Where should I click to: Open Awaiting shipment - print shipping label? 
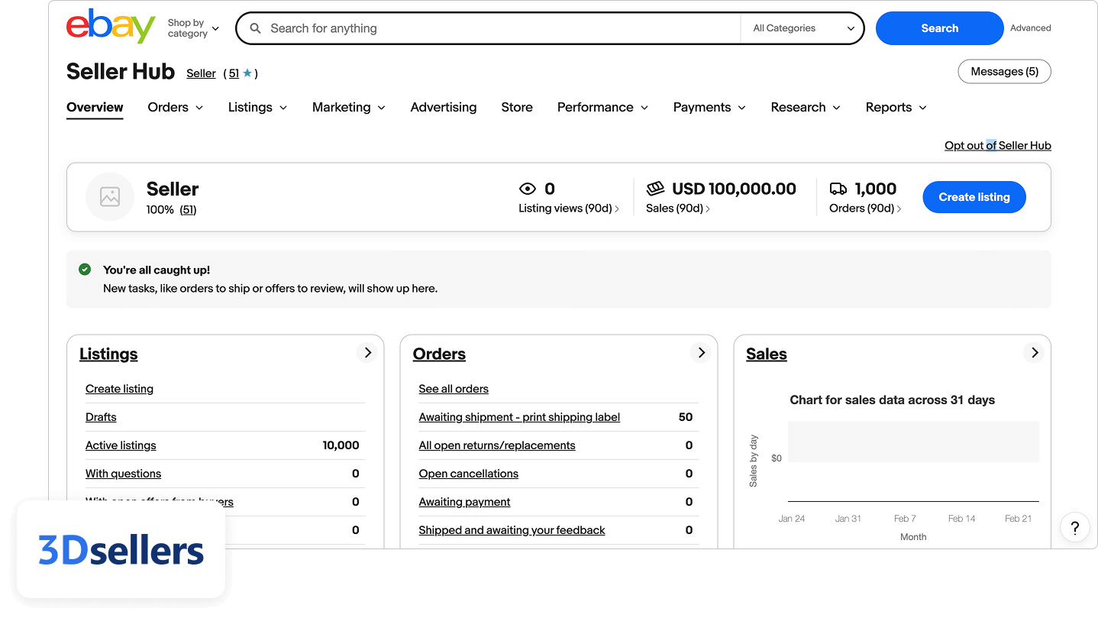point(519,417)
